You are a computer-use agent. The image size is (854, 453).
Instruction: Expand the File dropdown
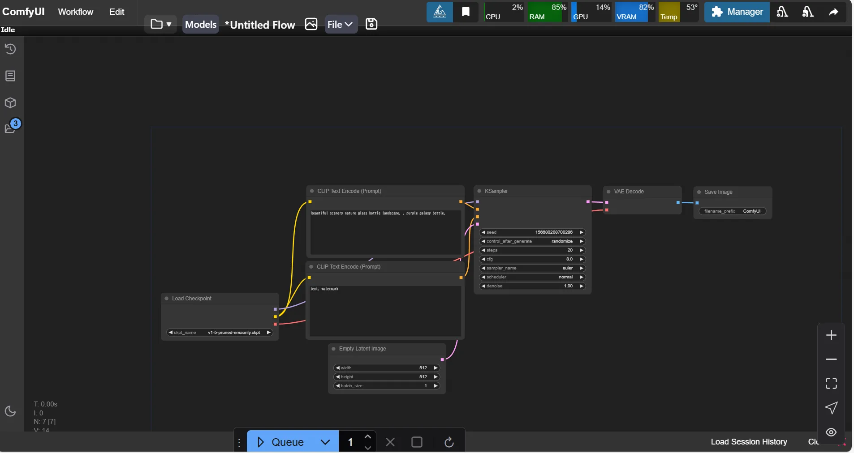341,25
